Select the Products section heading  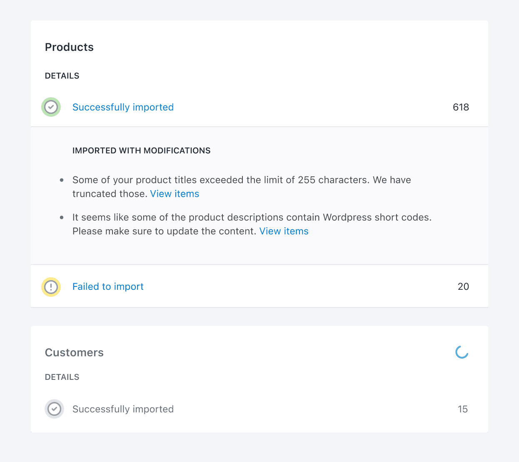coord(69,47)
